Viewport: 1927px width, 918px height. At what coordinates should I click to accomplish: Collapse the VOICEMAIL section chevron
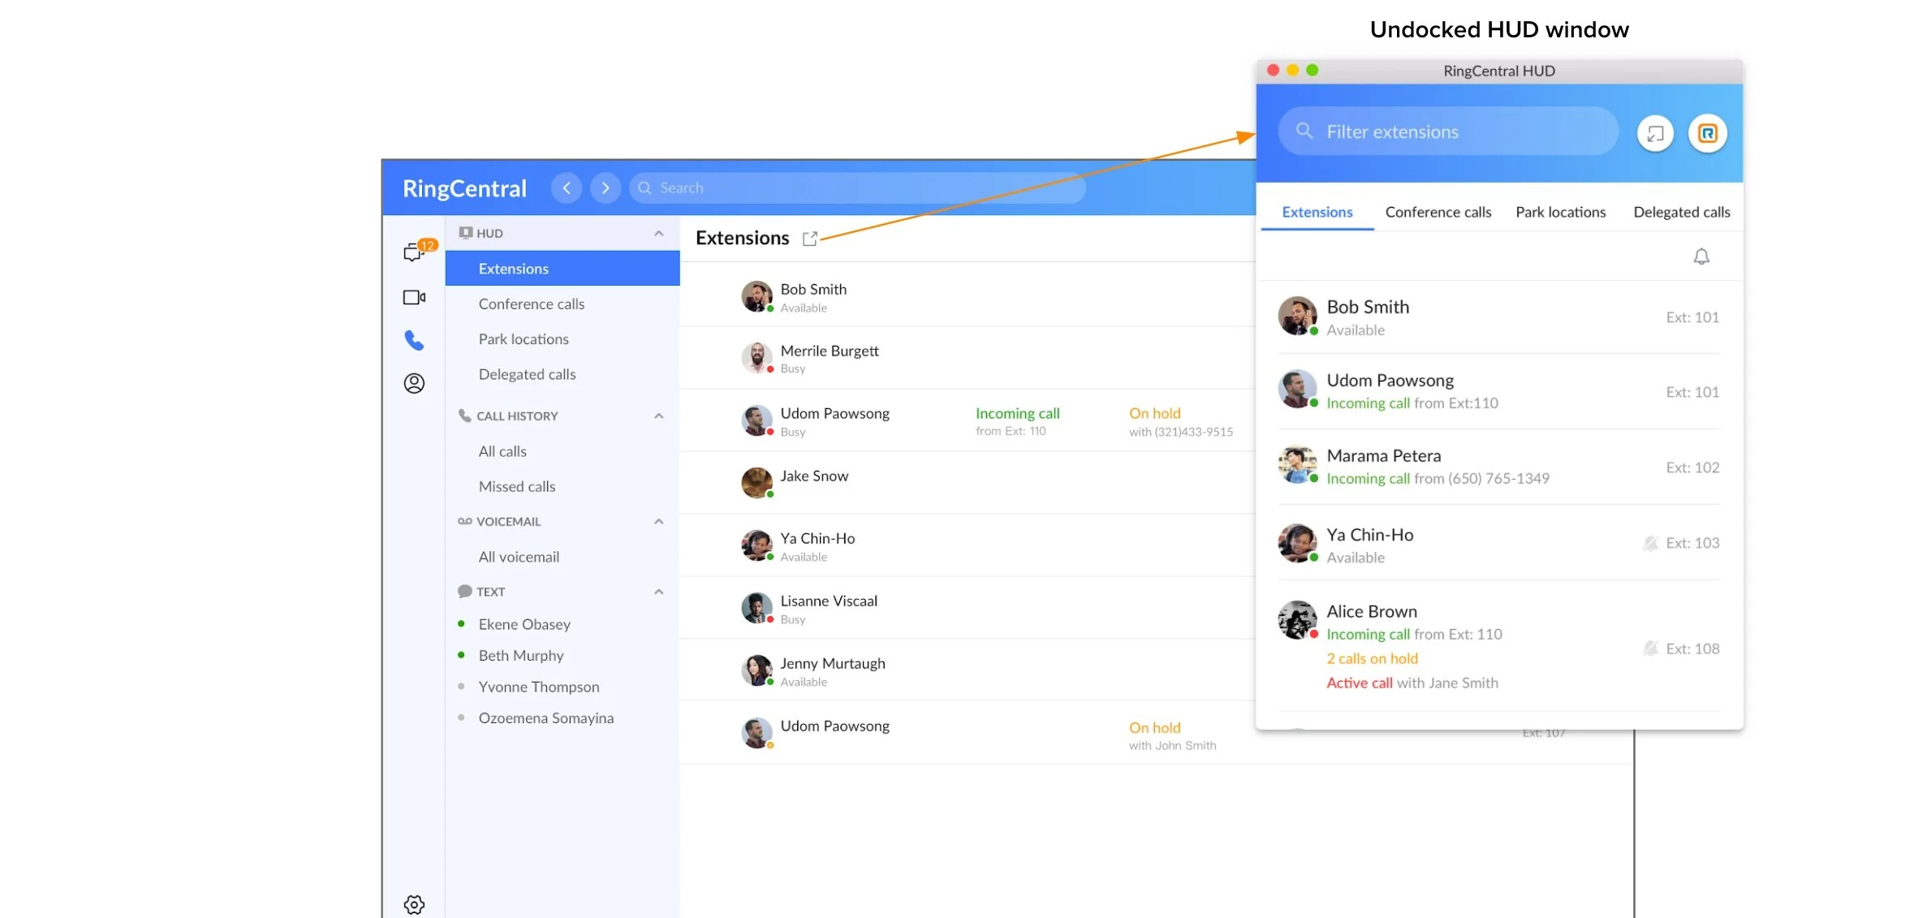tap(658, 522)
